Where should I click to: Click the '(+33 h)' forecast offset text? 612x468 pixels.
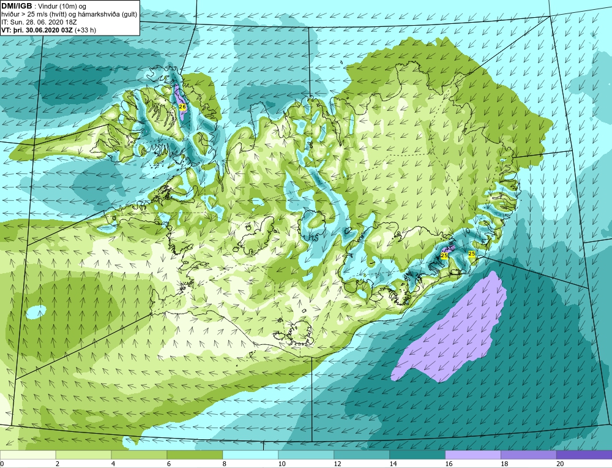[86, 30]
